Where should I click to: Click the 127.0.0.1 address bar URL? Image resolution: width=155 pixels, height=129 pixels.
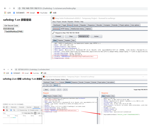click(x=34, y=70)
